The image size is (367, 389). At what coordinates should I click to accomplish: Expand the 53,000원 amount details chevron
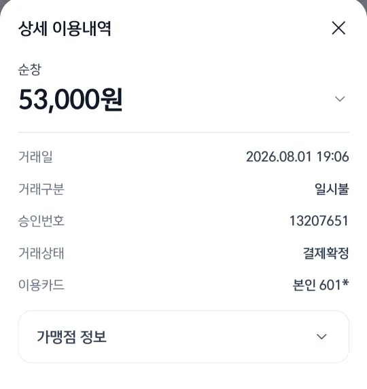point(340,98)
